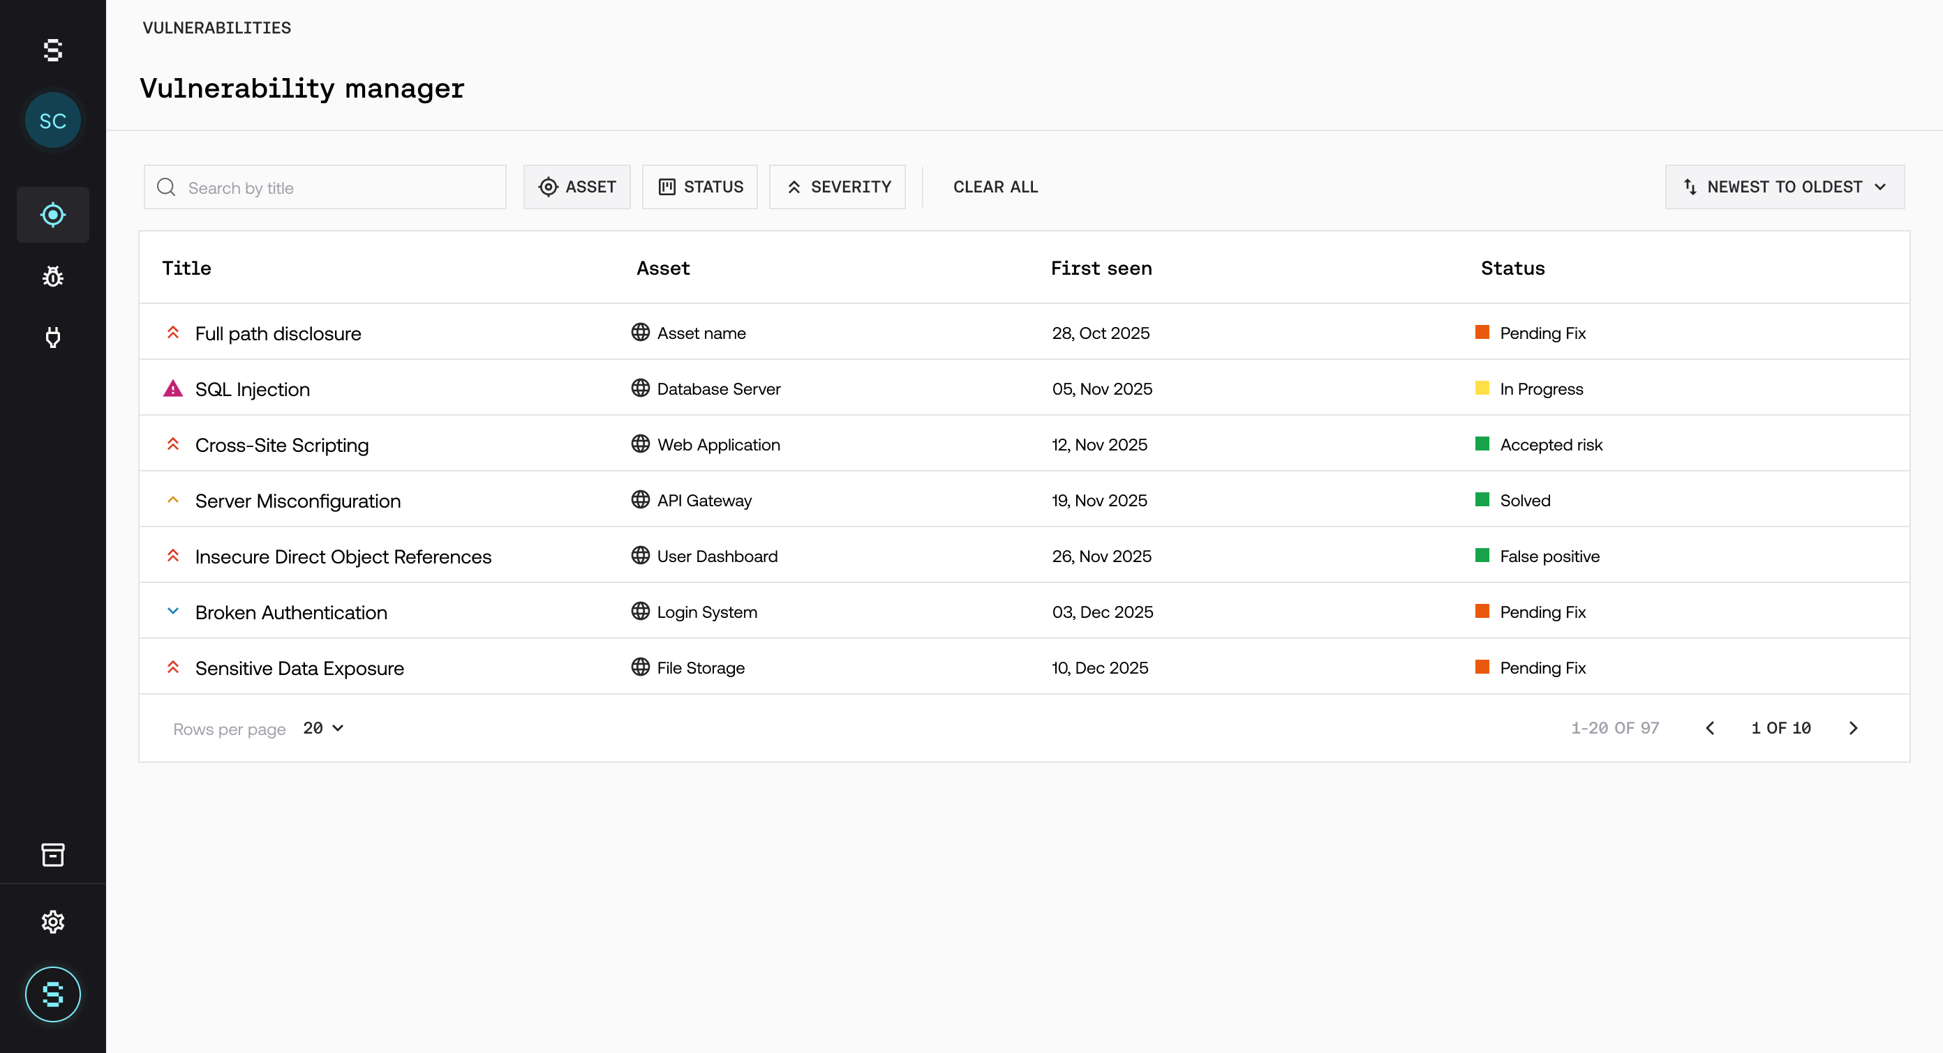Select the target assets sidebar icon

point(53,215)
